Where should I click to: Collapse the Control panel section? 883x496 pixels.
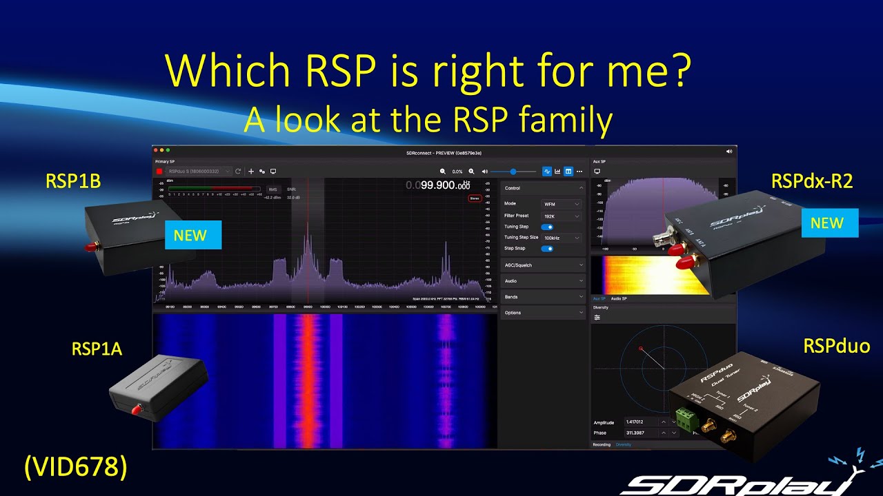[543, 188]
